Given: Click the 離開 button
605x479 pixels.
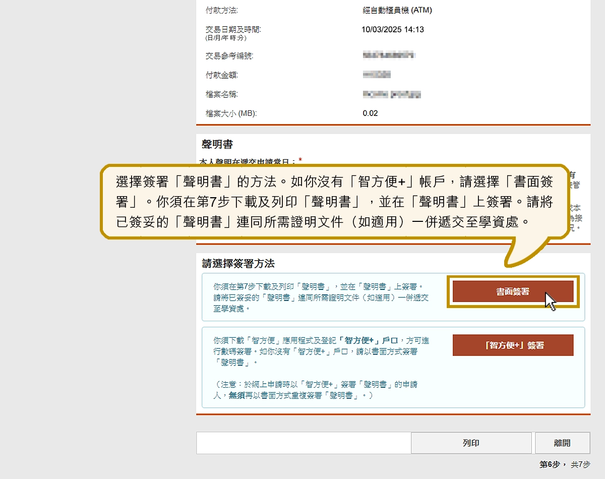Looking at the screenshot, I should coord(562,443).
